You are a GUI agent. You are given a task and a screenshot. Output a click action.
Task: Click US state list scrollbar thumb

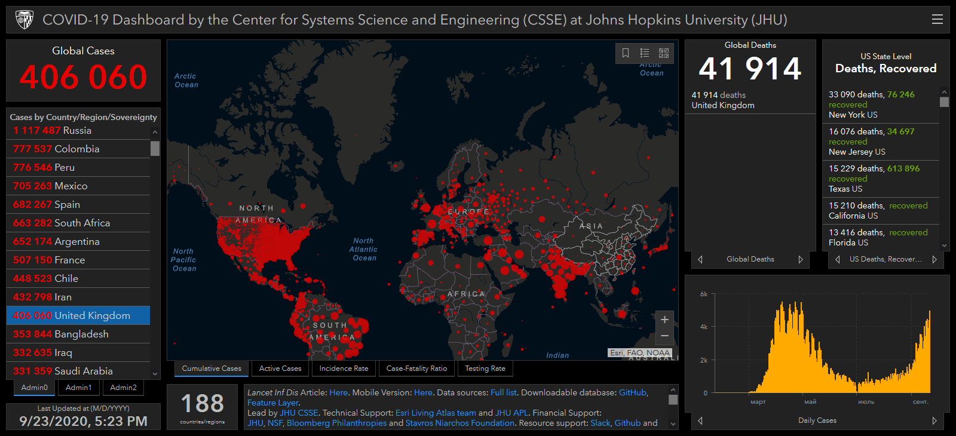(x=944, y=102)
